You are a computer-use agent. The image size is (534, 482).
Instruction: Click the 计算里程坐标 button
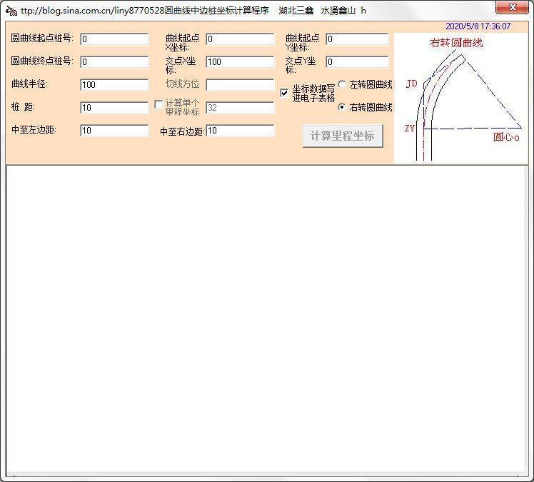(343, 136)
